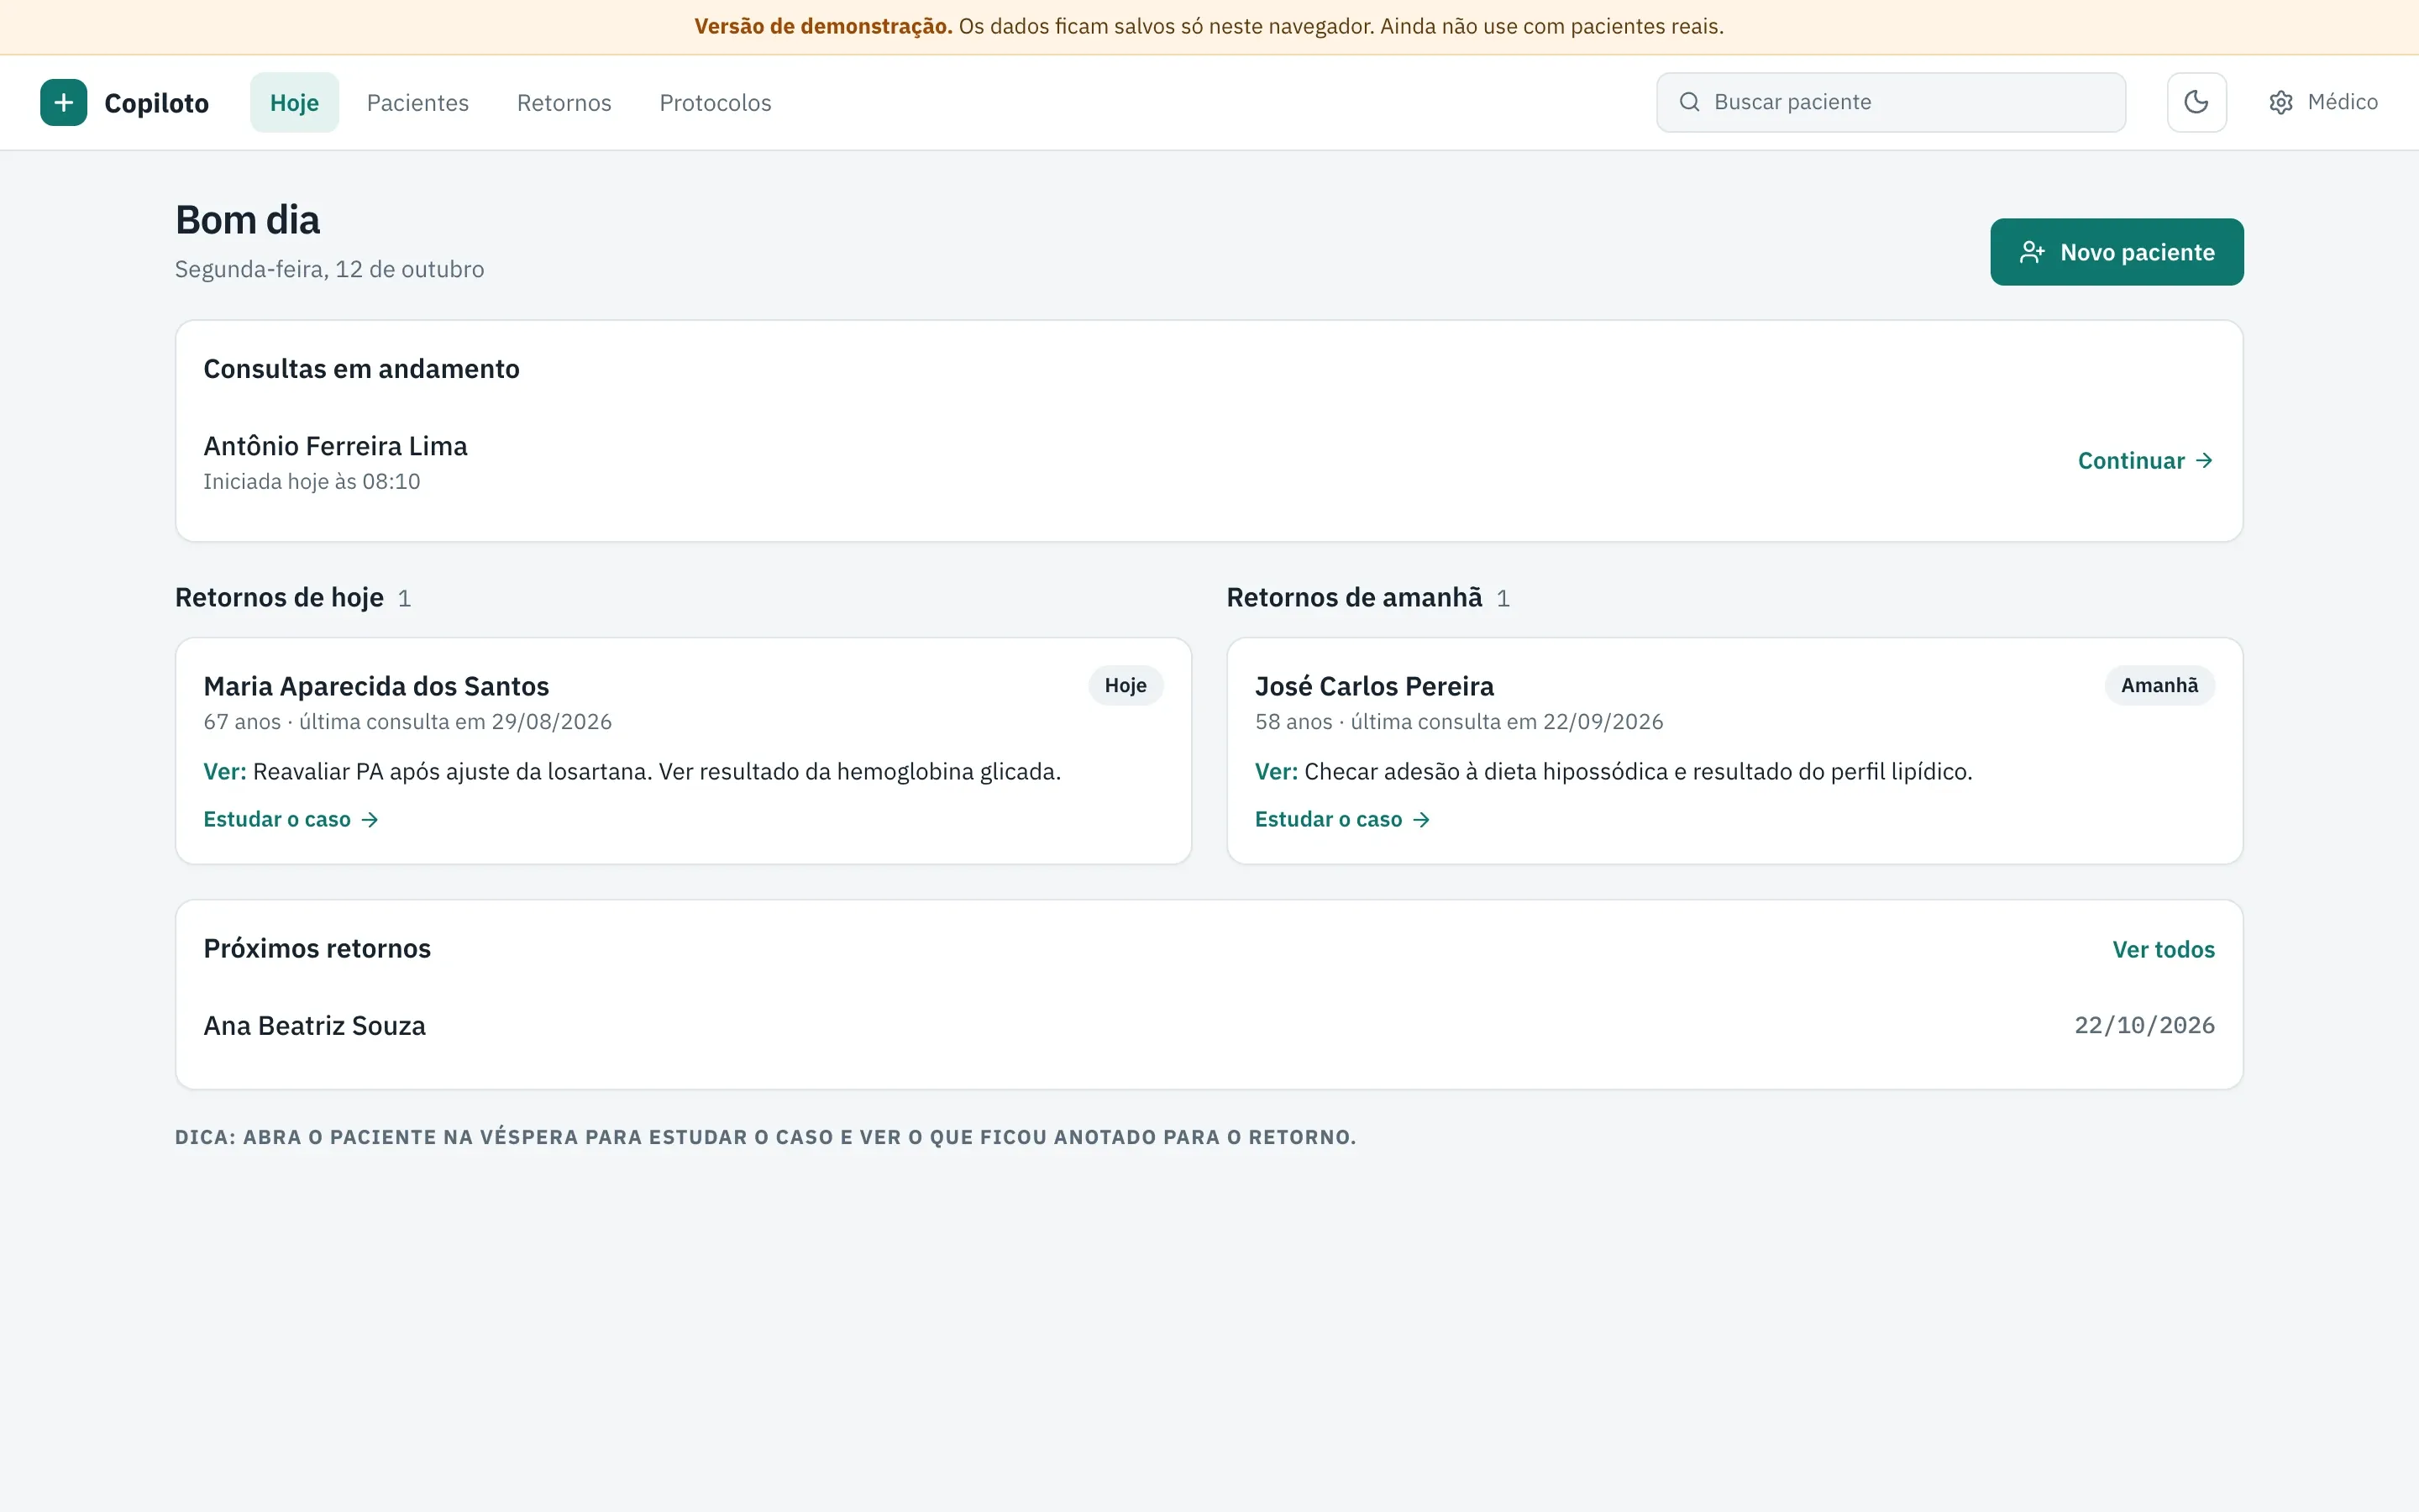
Task: Click the Buscar paciente search field
Action: pyautogui.click(x=1892, y=102)
